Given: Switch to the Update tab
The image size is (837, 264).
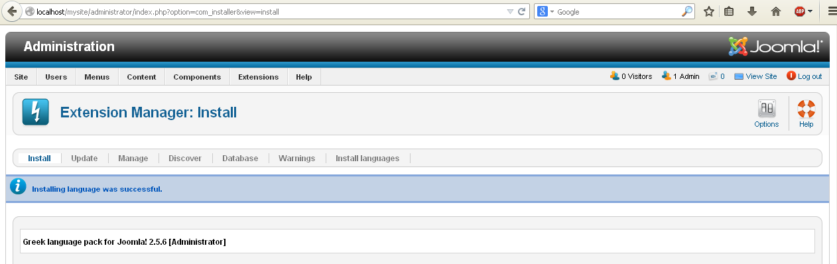Looking at the screenshot, I should (x=84, y=159).
